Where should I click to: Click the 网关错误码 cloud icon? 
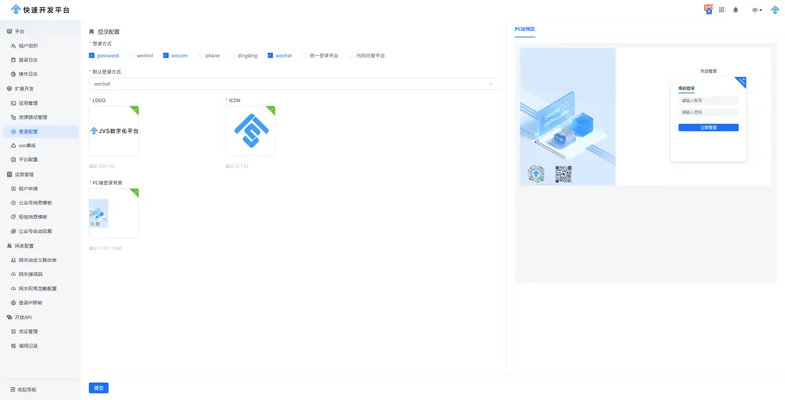coord(14,274)
